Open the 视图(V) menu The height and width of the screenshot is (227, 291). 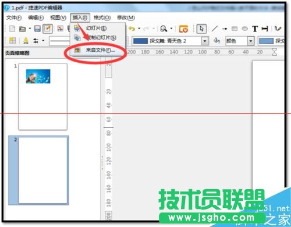(x=58, y=17)
